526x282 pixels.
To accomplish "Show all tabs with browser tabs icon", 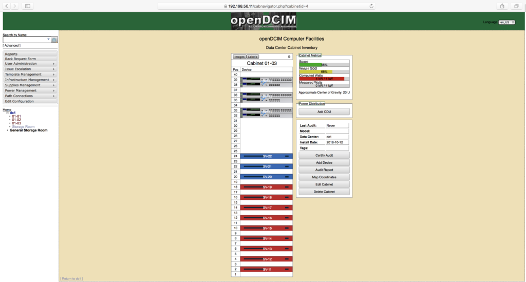I will [x=516, y=6].
